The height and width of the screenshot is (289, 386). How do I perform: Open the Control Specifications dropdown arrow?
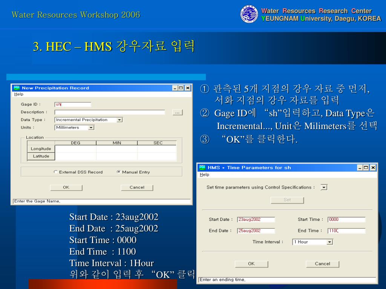click(324, 187)
